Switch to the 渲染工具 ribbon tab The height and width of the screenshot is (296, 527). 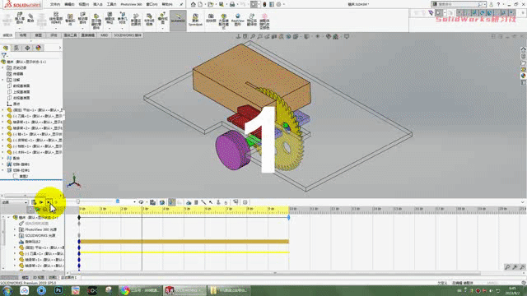pyautogui.click(x=70, y=35)
